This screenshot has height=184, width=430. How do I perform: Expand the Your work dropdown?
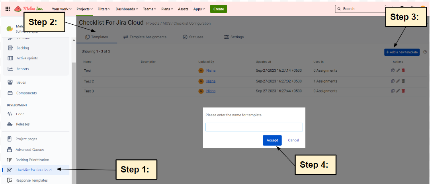click(x=62, y=9)
